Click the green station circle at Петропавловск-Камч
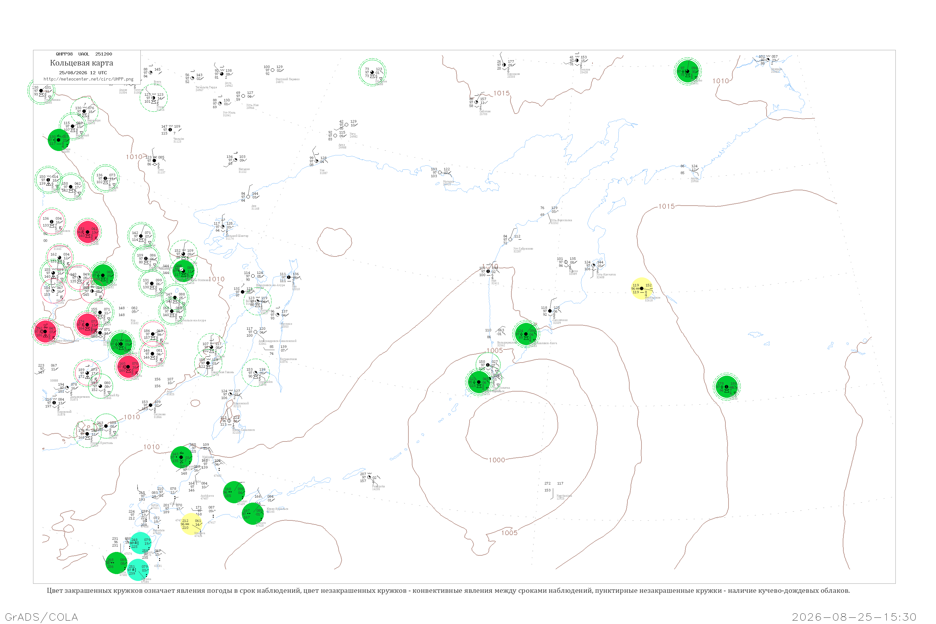The height and width of the screenshot is (624, 936). (x=526, y=334)
